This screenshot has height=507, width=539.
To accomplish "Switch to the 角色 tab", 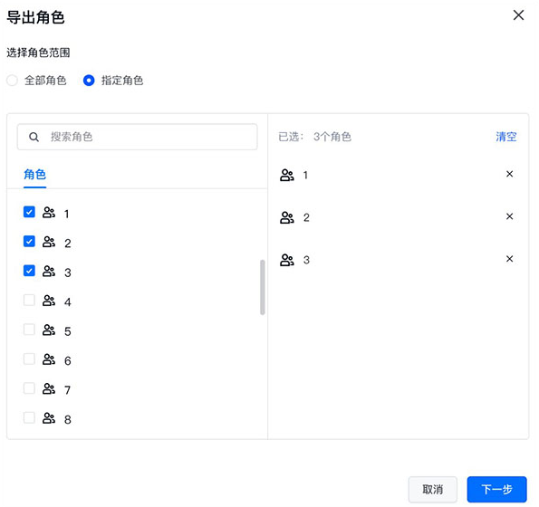I will (34, 175).
